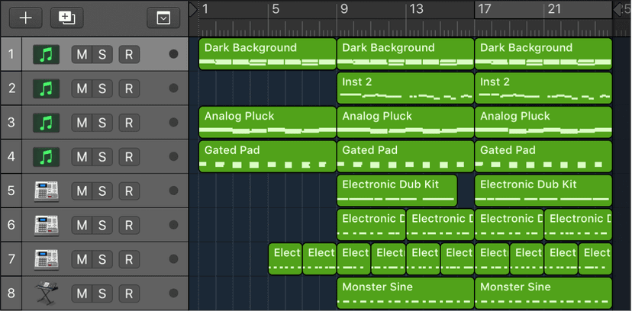Image resolution: width=632 pixels, height=311 pixels.
Task: Select first Dark Background region at bar 1
Action: click(x=268, y=54)
